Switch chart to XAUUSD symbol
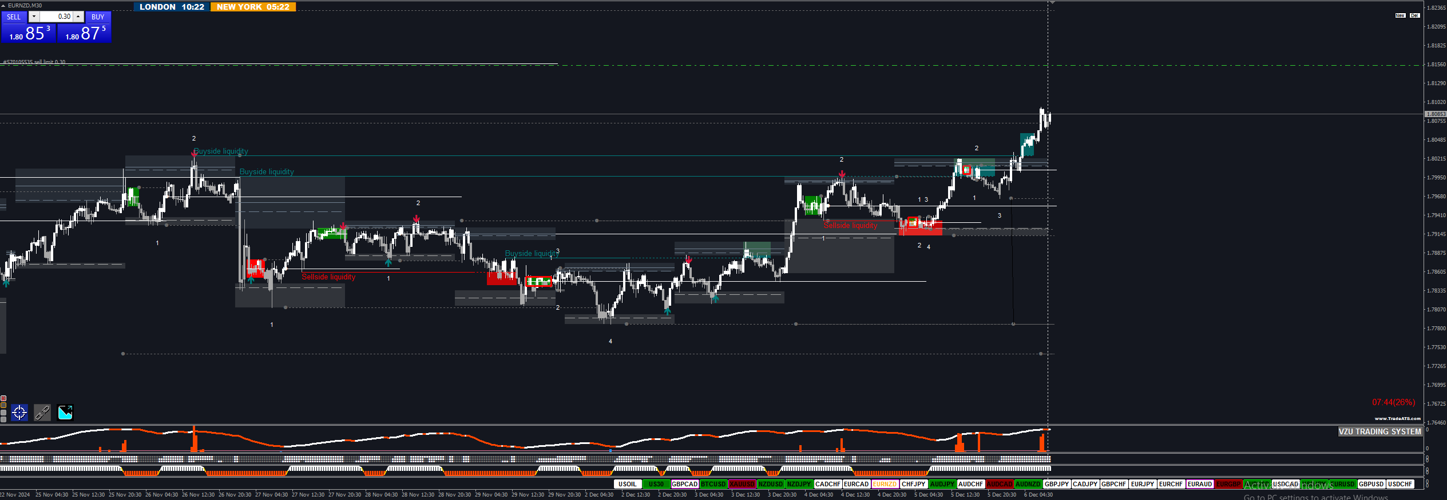The image size is (1447, 500). (742, 484)
